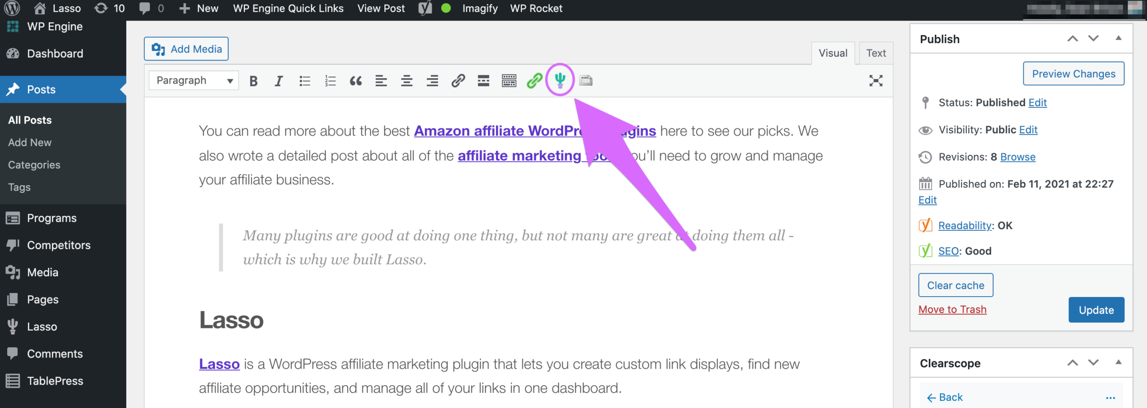1147x408 pixels.
Task: Edit the published date
Action: click(x=927, y=200)
